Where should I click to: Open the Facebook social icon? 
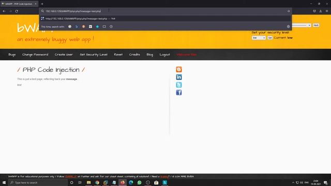(x=179, y=92)
